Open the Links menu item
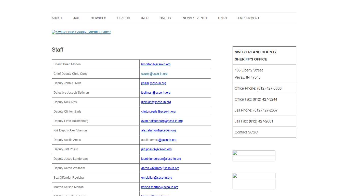The height and width of the screenshot is (196, 348). point(222,18)
